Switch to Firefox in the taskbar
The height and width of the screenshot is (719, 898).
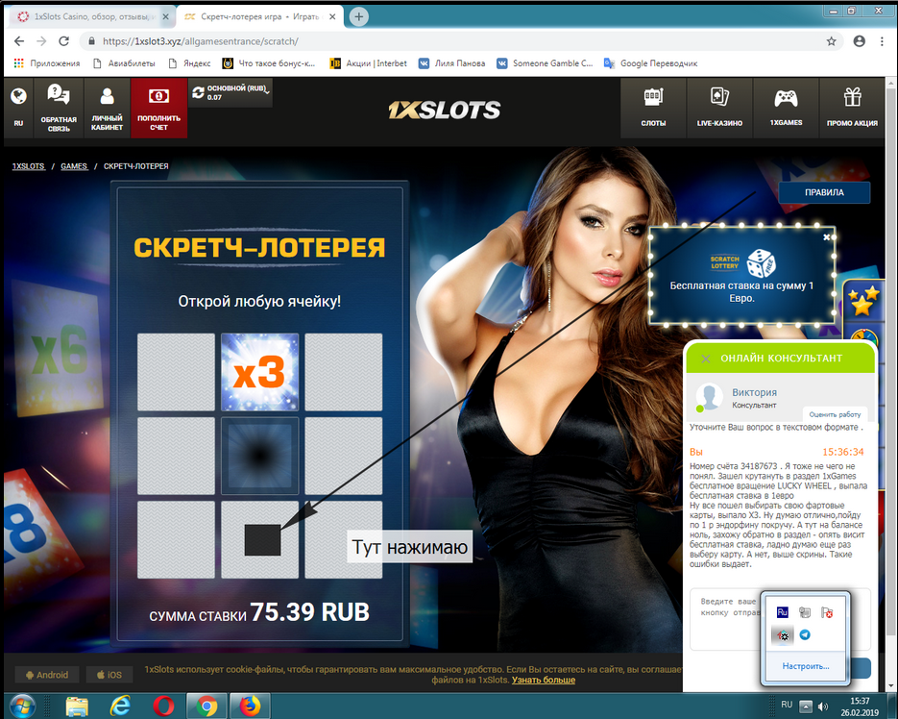point(250,706)
